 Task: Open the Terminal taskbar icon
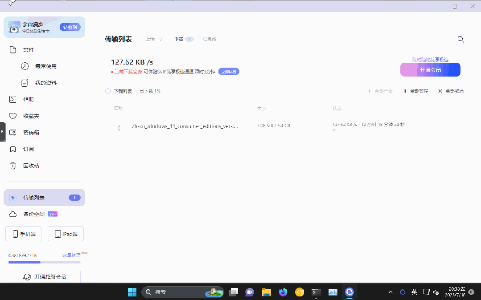[316, 292]
